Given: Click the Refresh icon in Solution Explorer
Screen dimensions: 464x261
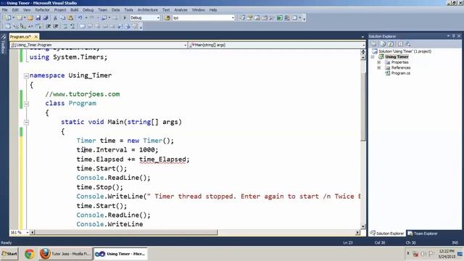Looking at the screenshot, I should click(391, 44).
